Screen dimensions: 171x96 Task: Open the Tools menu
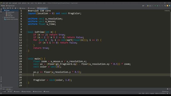tap(32, 3)
